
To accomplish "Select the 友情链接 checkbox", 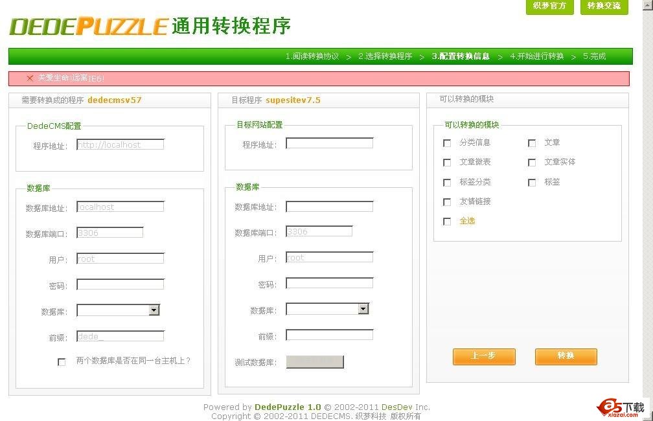I will click(447, 202).
